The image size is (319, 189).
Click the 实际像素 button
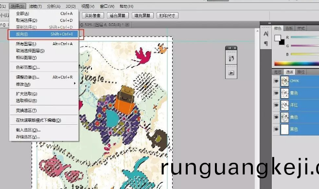(93, 16)
